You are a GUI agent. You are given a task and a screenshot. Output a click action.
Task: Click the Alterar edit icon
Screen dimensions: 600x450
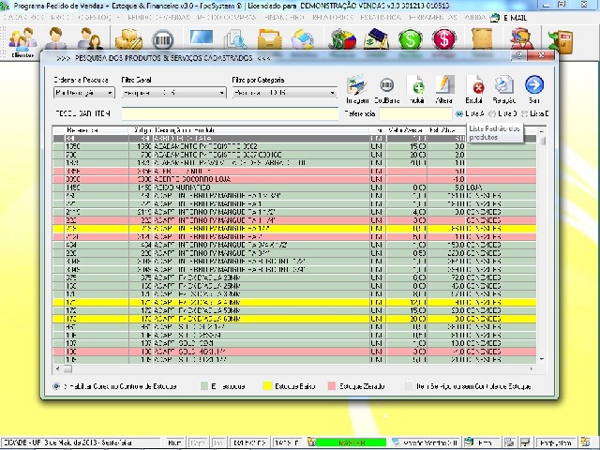(x=445, y=86)
